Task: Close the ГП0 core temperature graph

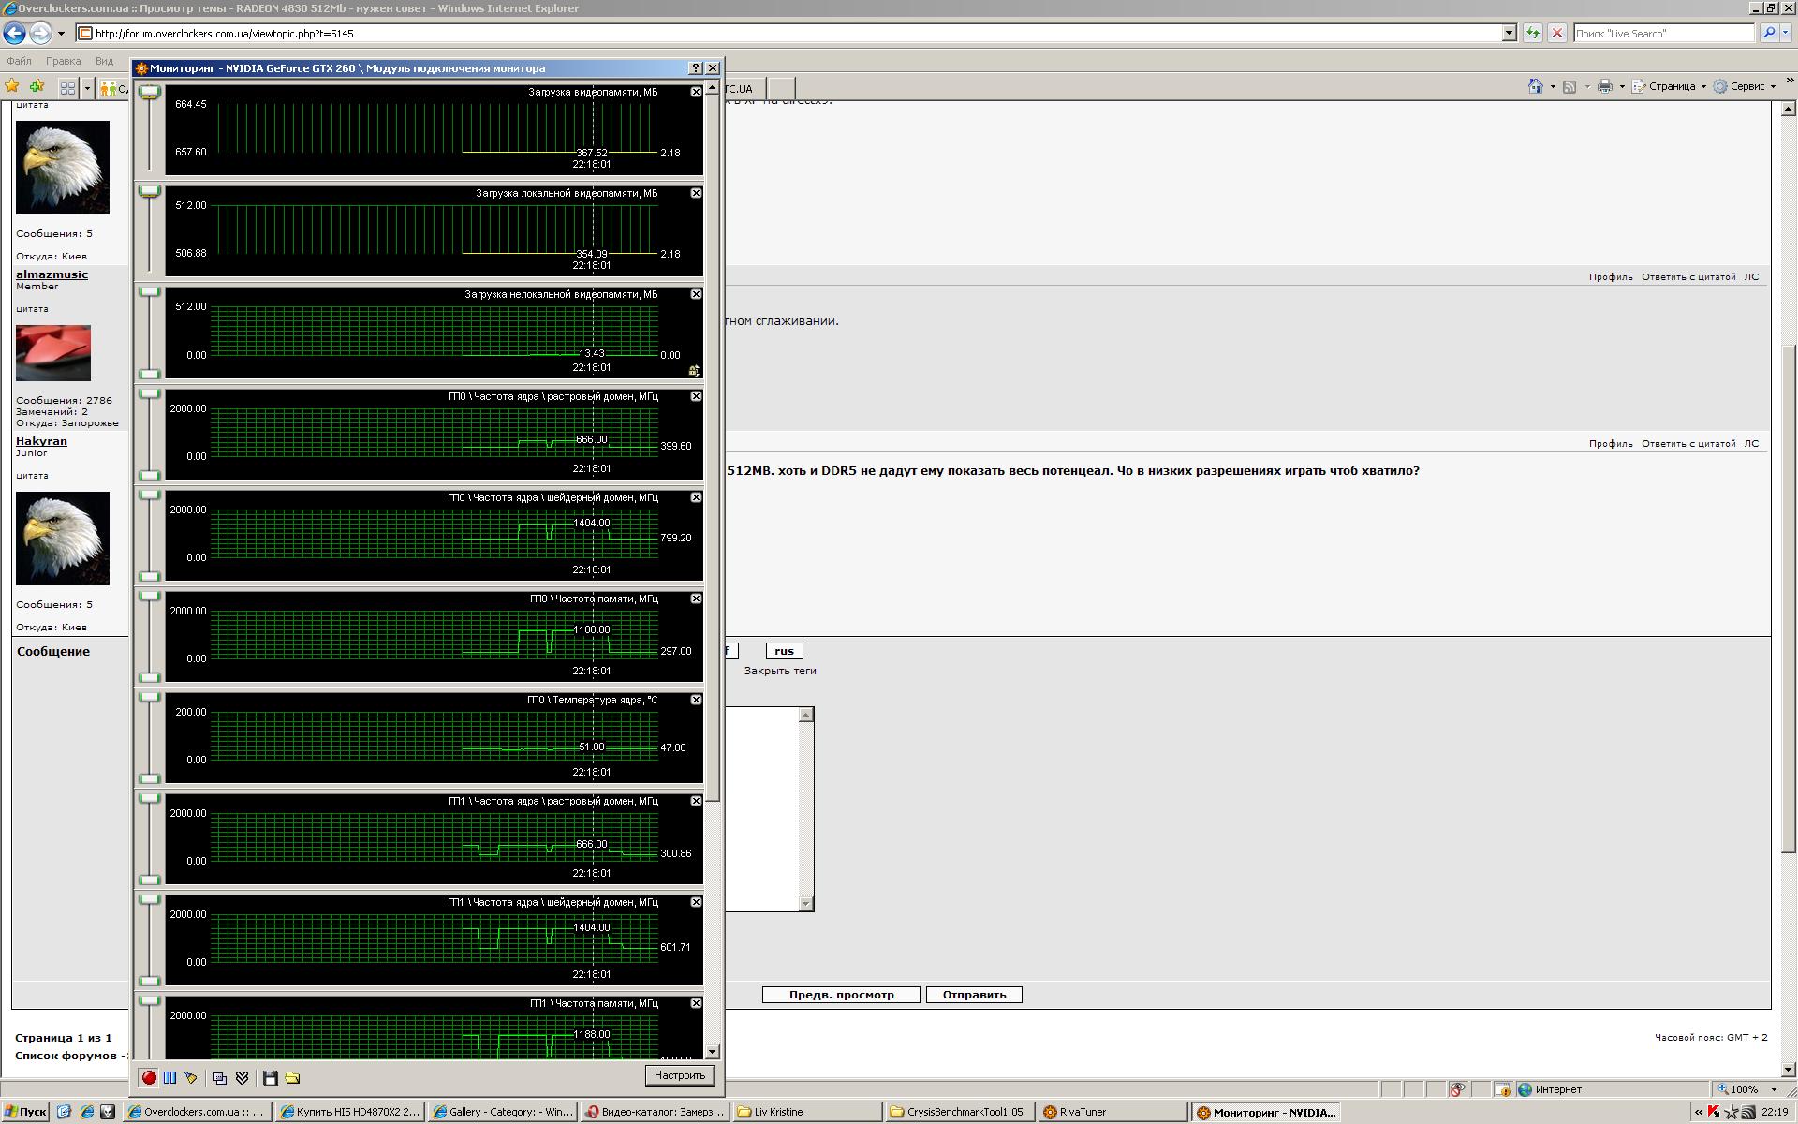Action: 696,700
